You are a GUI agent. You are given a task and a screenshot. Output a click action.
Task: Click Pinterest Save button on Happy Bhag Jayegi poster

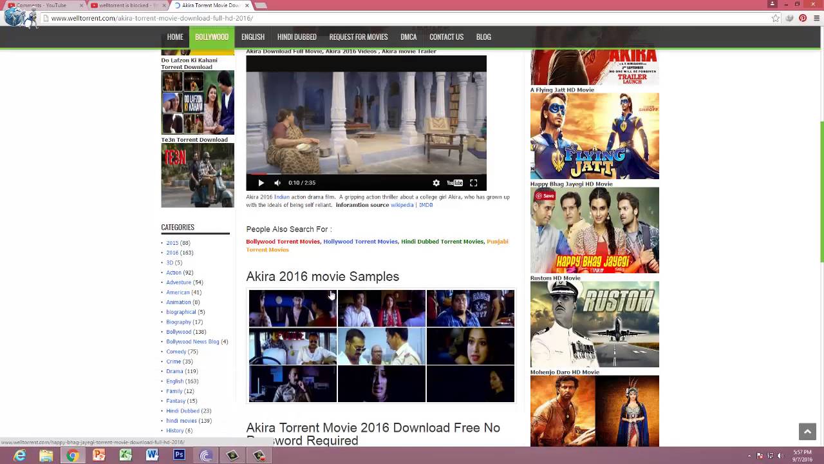point(545,196)
